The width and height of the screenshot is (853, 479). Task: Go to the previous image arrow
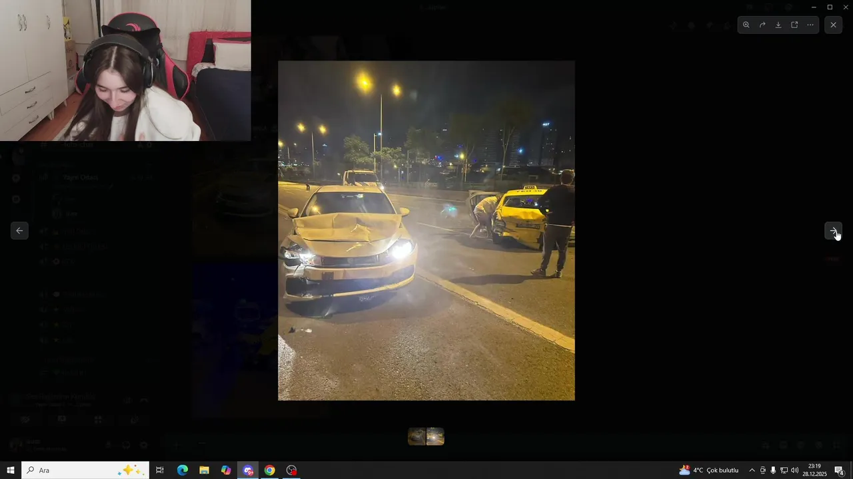pos(19,231)
